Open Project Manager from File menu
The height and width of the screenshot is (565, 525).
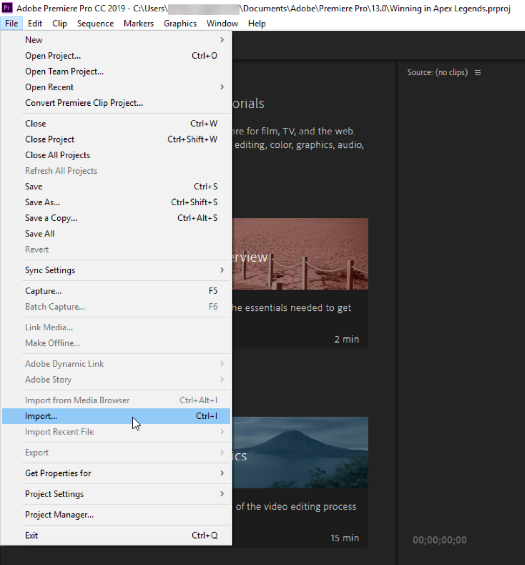pos(59,515)
